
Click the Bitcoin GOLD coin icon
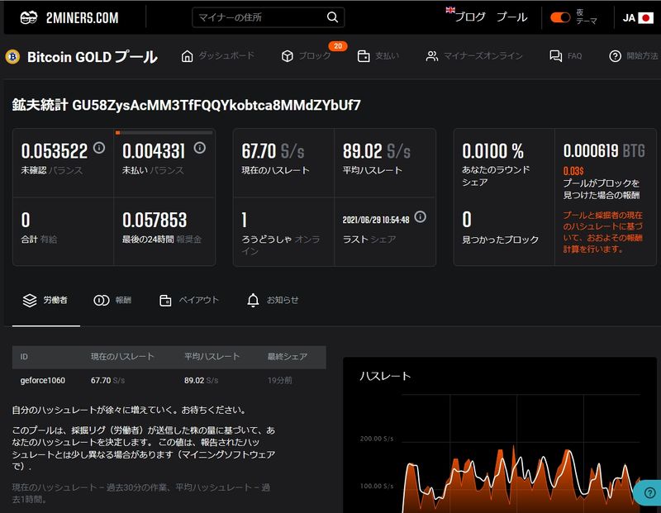pyautogui.click(x=12, y=57)
